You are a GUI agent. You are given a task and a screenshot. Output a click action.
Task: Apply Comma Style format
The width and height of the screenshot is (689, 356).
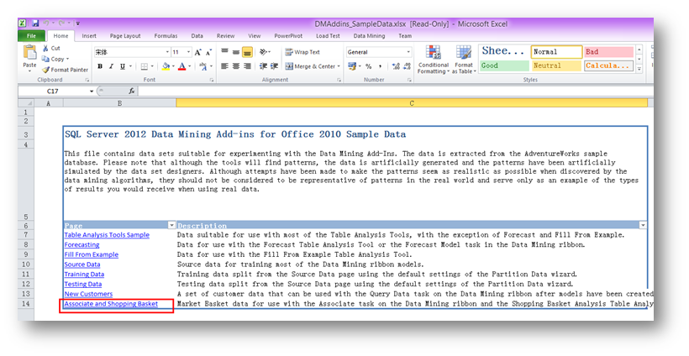point(380,66)
